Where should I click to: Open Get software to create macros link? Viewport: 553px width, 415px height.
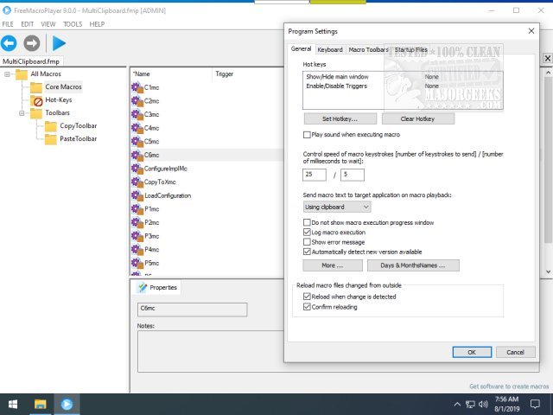(509, 386)
